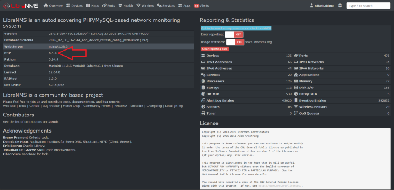Open the Local git log link
This screenshot has height=190, width=394.
coord(174,106)
